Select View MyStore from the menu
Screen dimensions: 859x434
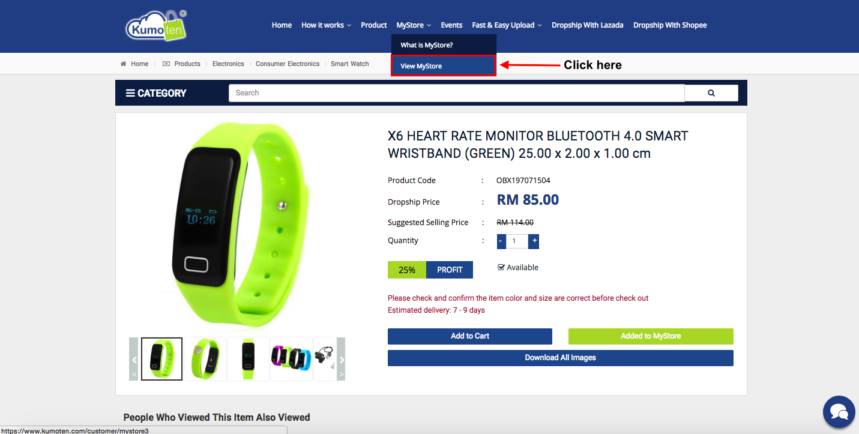pos(444,66)
